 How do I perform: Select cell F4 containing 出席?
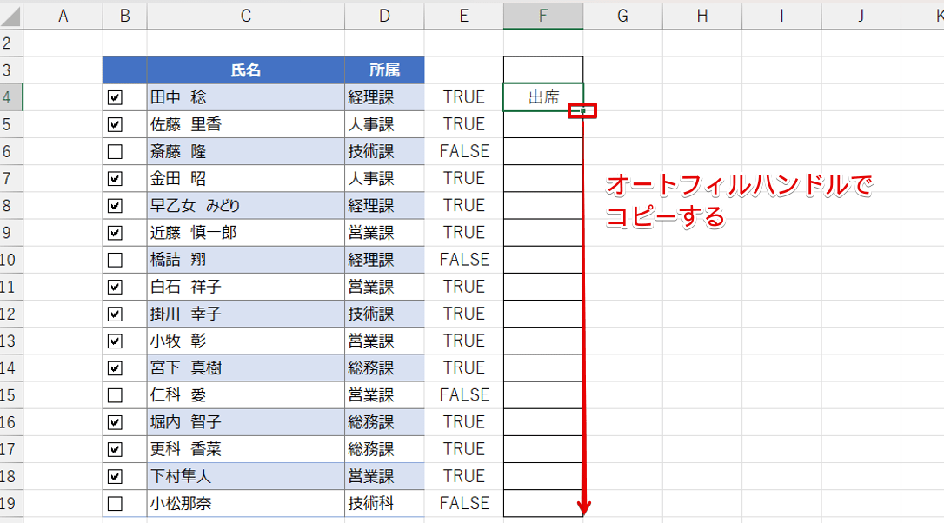tap(543, 97)
